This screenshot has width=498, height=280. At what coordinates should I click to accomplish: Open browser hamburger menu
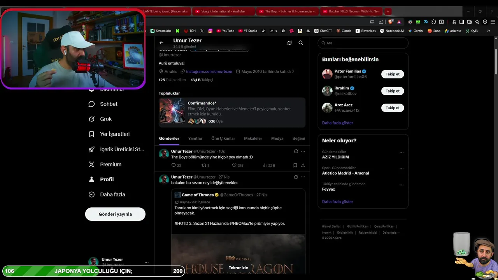click(492, 22)
